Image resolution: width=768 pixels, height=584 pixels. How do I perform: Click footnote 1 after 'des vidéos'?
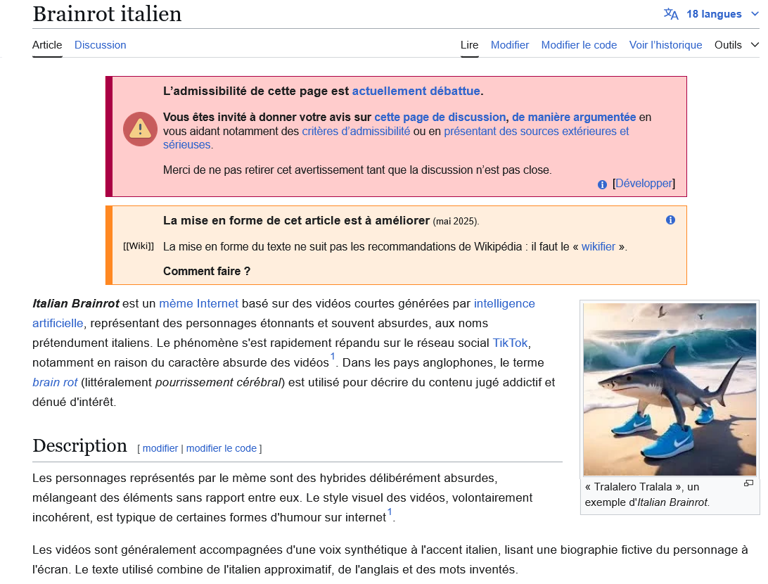pyautogui.click(x=333, y=357)
